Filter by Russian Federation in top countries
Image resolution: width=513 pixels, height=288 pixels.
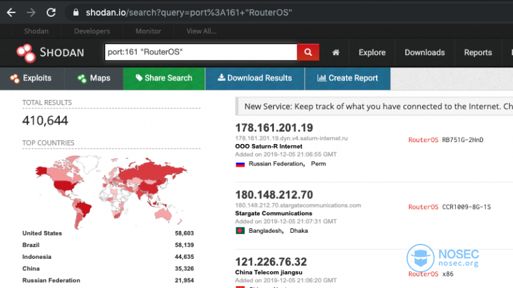(x=51, y=280)
